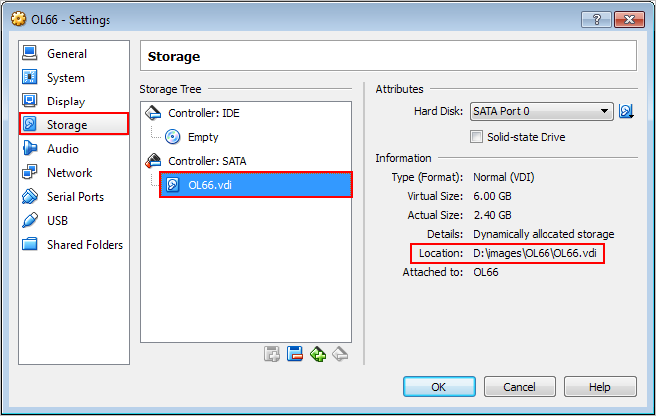Click the Help button
The width and height of the screenshot is (656, 416).
600,387
